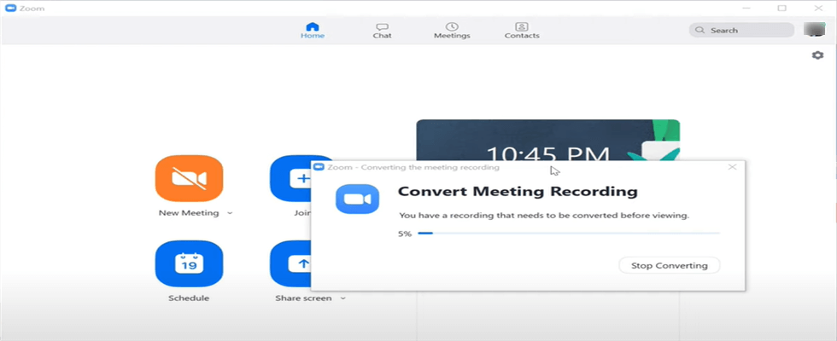
Task: Click the magnifier icon in Search
Action: pyautogui.click(x=699, y=31)
